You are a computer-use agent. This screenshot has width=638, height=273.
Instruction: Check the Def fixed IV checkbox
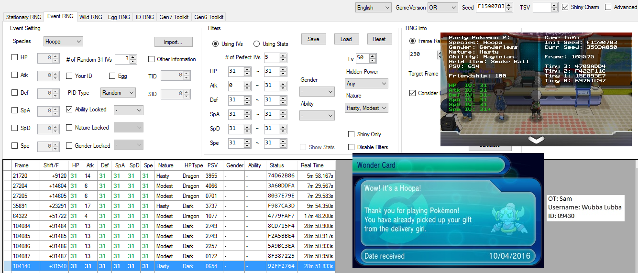click(x=14, y=93)
